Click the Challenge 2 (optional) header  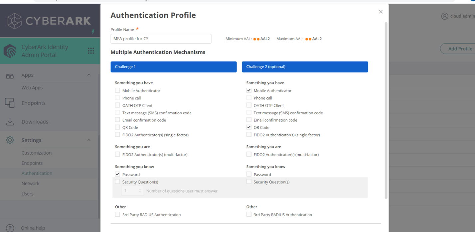point(305,67)
